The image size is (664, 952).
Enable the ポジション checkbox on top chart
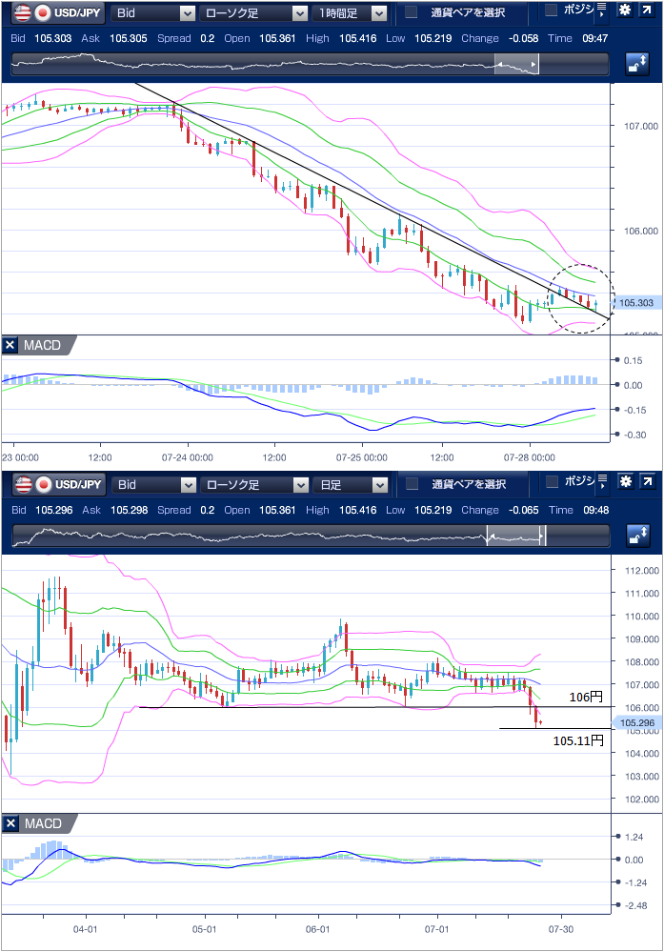tap(552, 10)
